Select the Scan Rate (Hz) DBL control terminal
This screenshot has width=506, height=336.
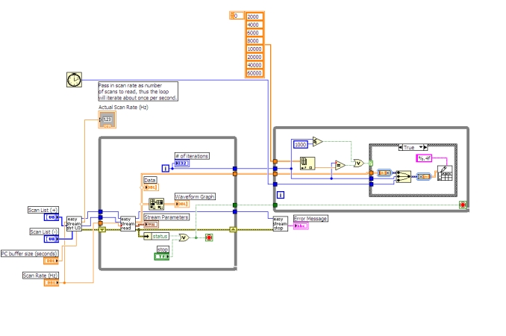tap(51, 282)
